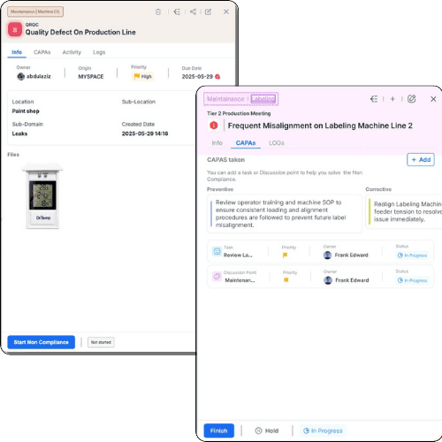Click the collapse arrow icon in Quality Defect panel
Image resolution: width=442 pixels, height=442 pixels.
177,11
